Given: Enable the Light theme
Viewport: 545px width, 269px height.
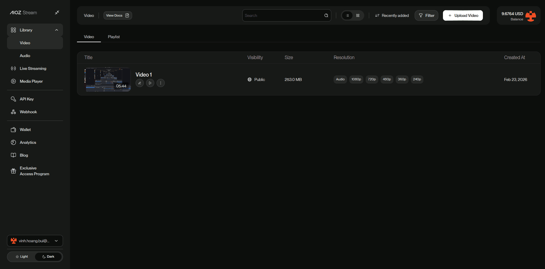Looking at the screenshot, I should [x=22, y=256].
